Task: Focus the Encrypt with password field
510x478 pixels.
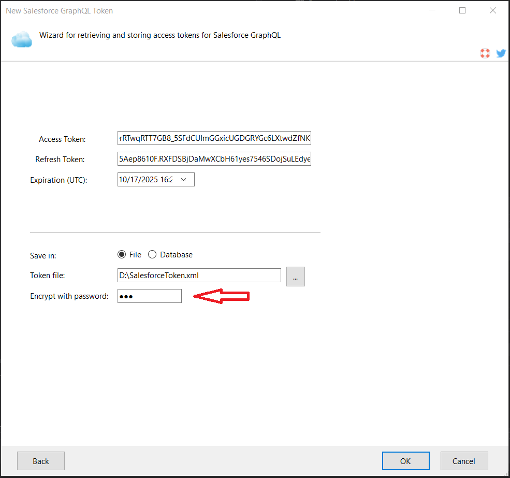Action: pyautogui.click(x=150, y=296)
